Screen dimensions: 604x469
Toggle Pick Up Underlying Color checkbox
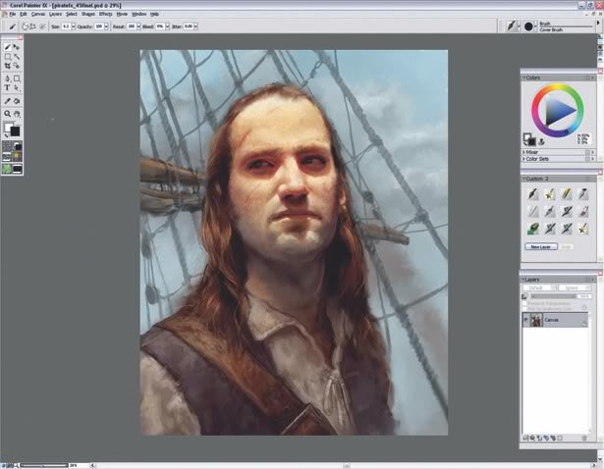tap(525, 309)
